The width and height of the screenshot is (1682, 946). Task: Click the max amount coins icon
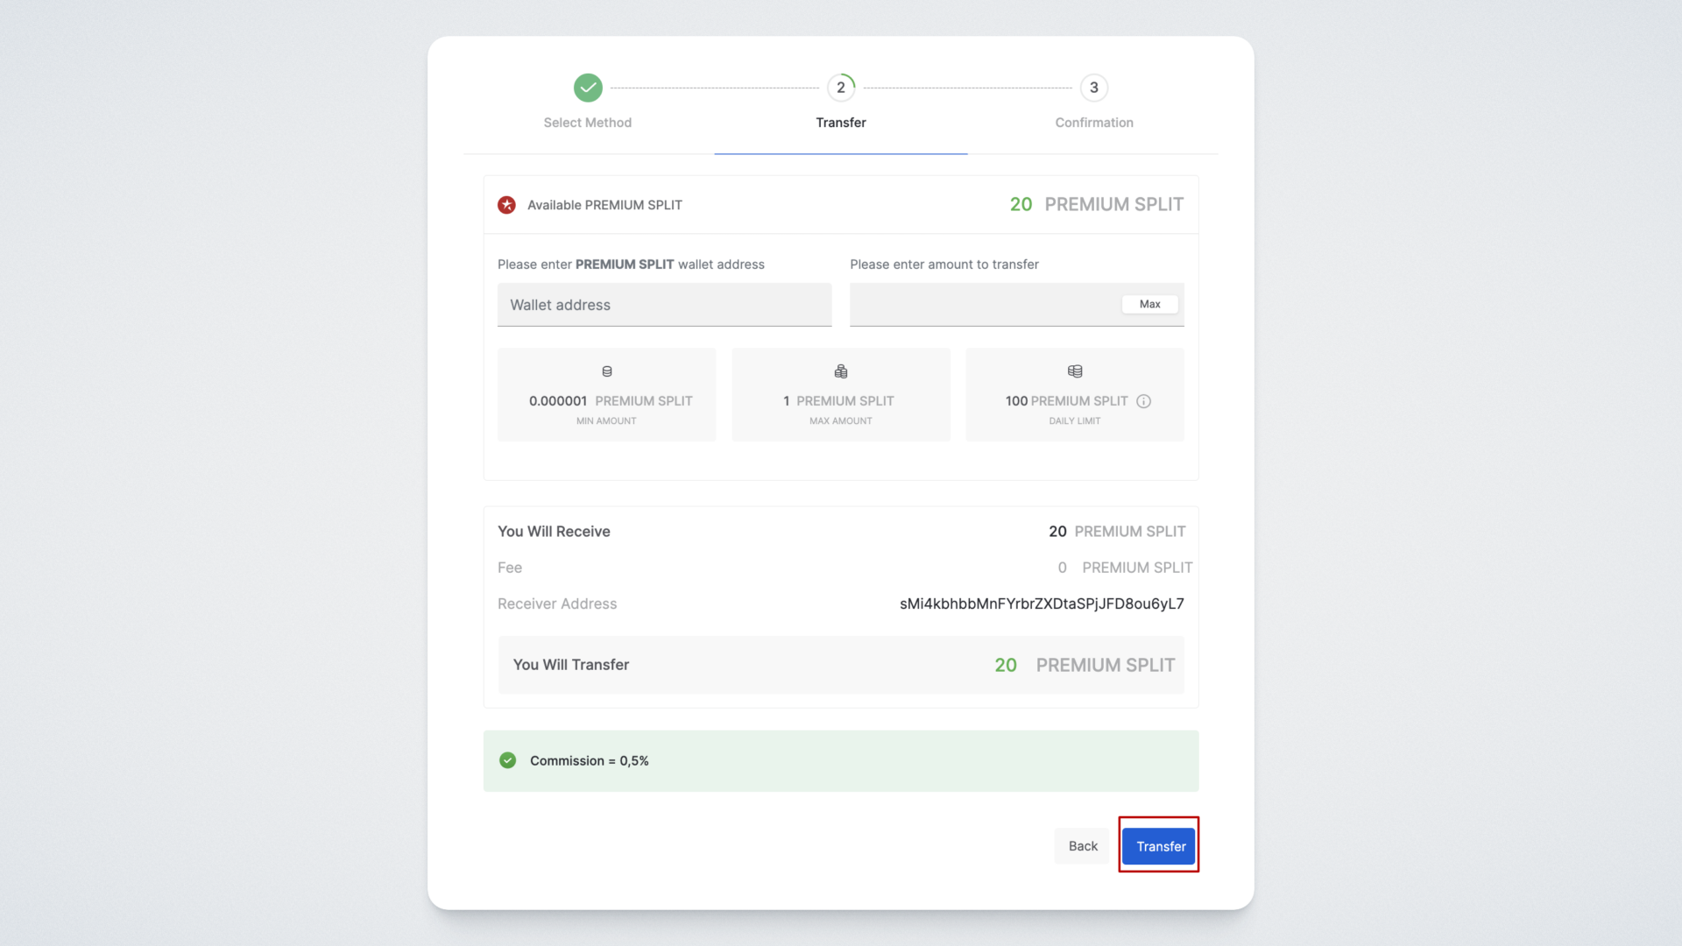(841, 371)
